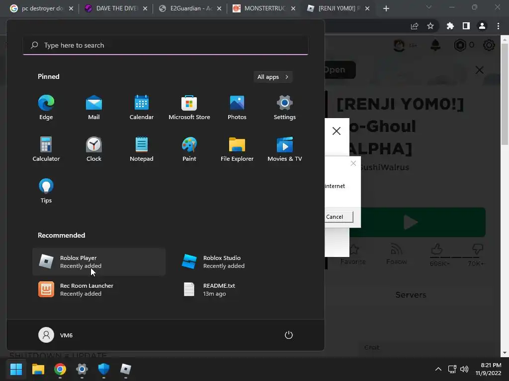The image size is (509, 381).
Task: Launch the Paint app
Action: pyautogui.click(x=189, y=149)
